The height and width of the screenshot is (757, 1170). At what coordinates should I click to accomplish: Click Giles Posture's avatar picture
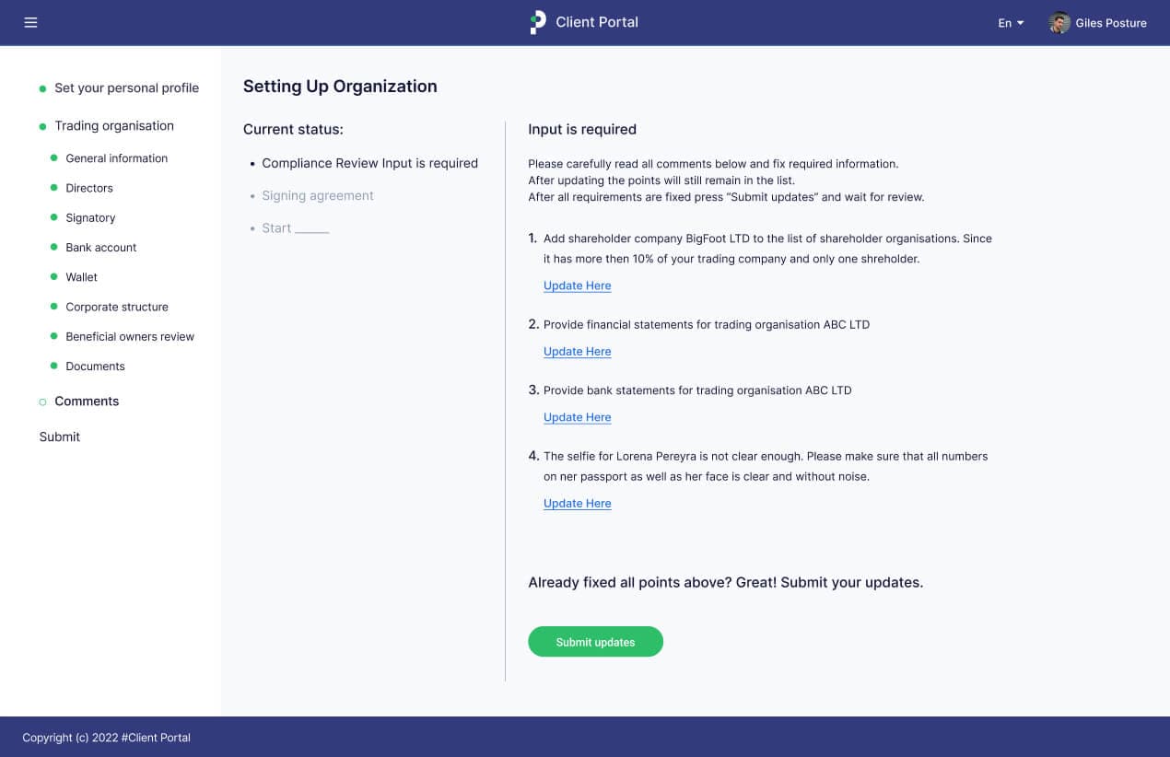tap(1059, 23)
